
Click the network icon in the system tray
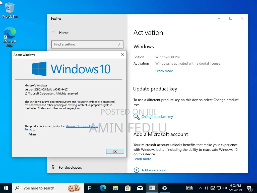(219, 188)
